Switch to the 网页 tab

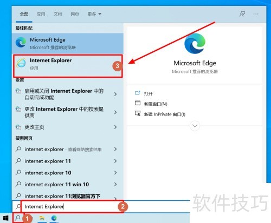[75, 14]
